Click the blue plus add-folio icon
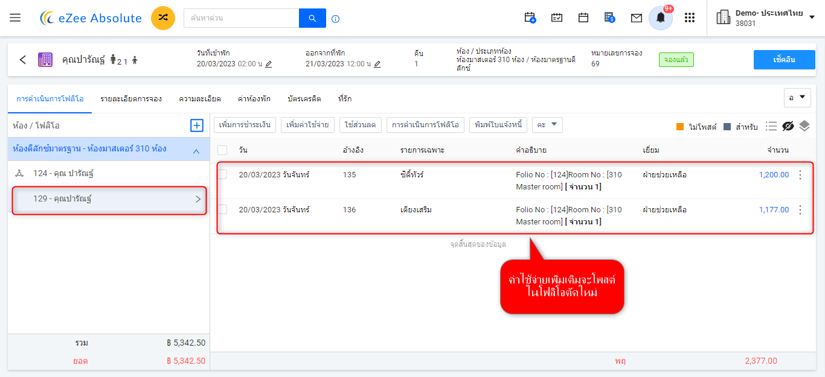This screenshot has height=377, width=825. click(x=197, y=125)
